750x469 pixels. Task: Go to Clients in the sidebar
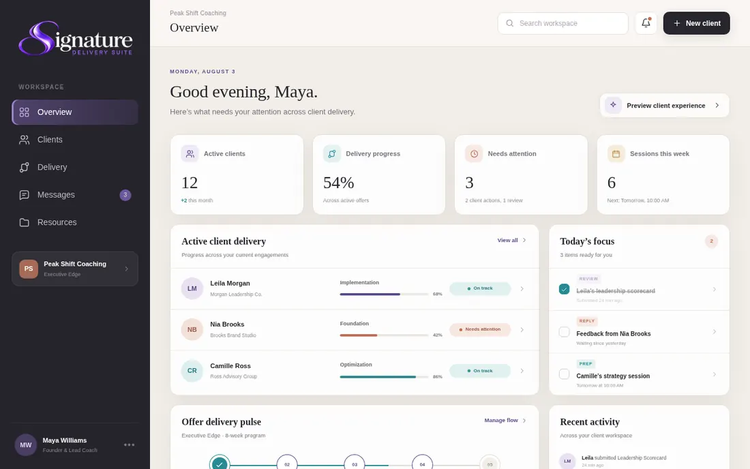point(75,140)
